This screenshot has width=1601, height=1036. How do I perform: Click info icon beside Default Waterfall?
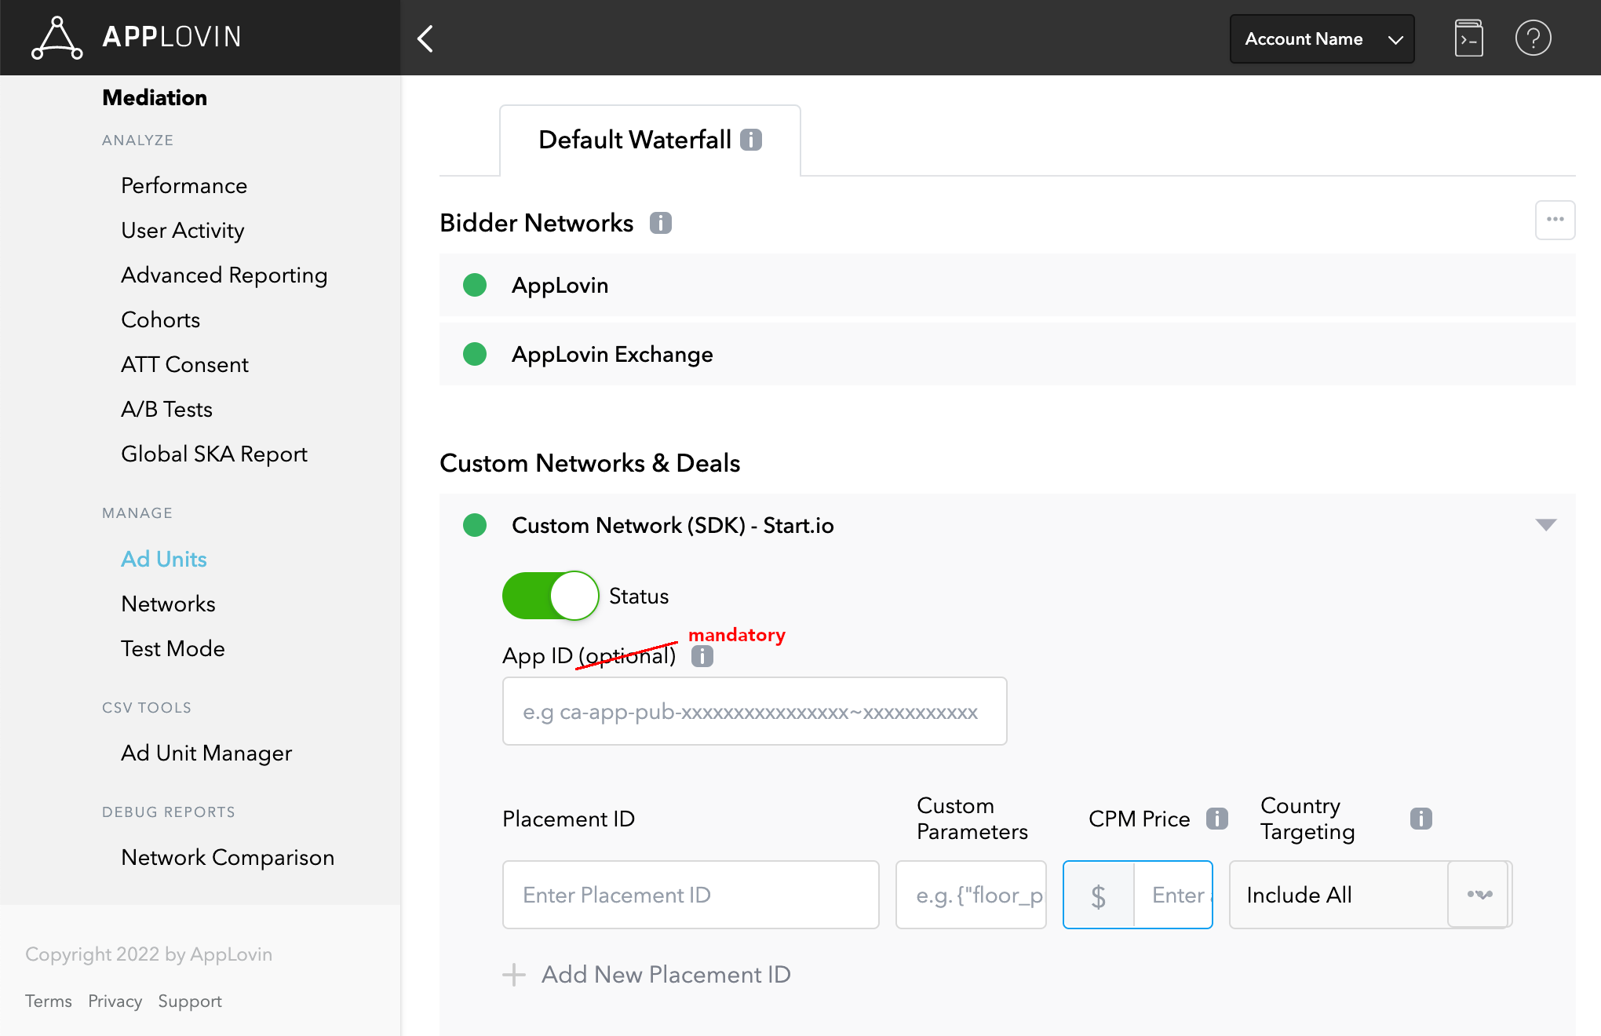click(751, 140)
